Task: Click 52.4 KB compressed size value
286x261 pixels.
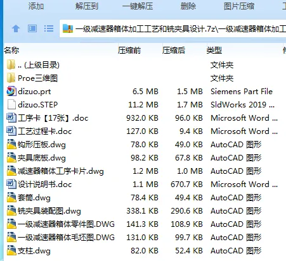Action: (189, 251)
